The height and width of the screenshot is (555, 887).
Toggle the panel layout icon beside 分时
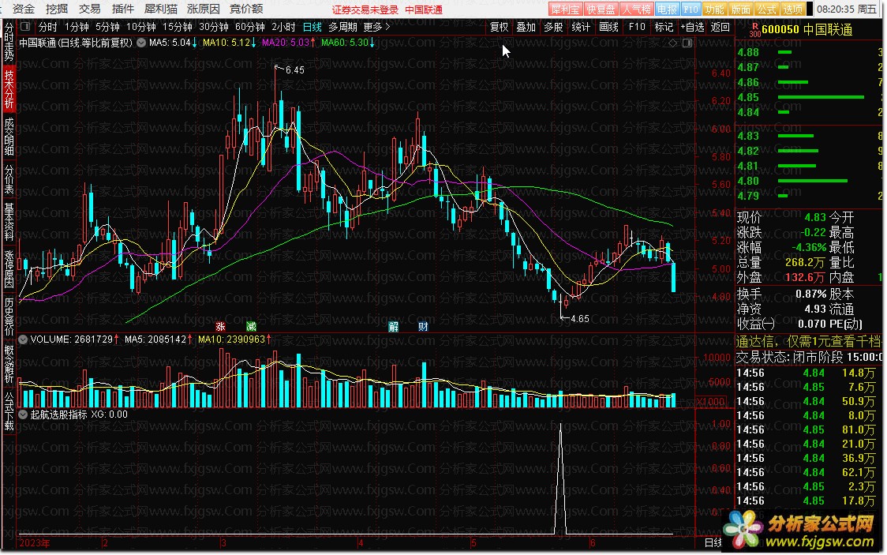[25, 27]
